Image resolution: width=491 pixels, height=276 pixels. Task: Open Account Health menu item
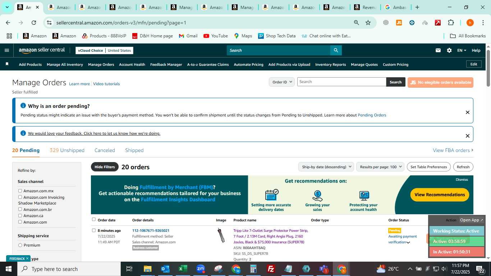click(132, 64)
